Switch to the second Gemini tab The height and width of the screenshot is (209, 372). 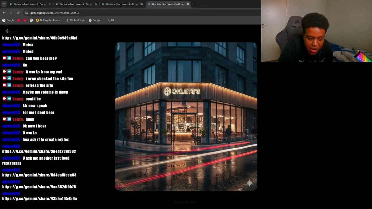point(76,4)
